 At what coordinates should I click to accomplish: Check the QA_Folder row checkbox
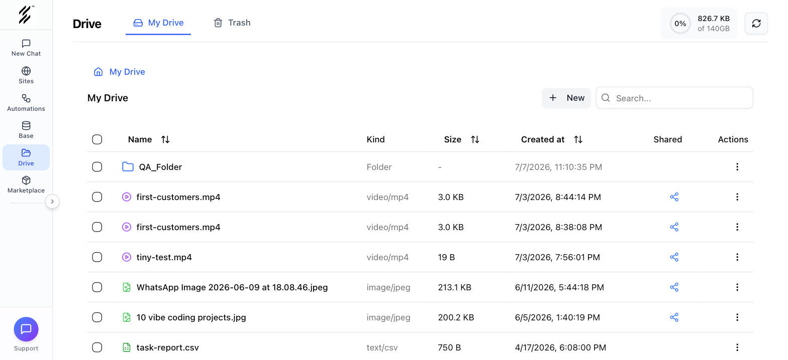[x=97, y=167]
